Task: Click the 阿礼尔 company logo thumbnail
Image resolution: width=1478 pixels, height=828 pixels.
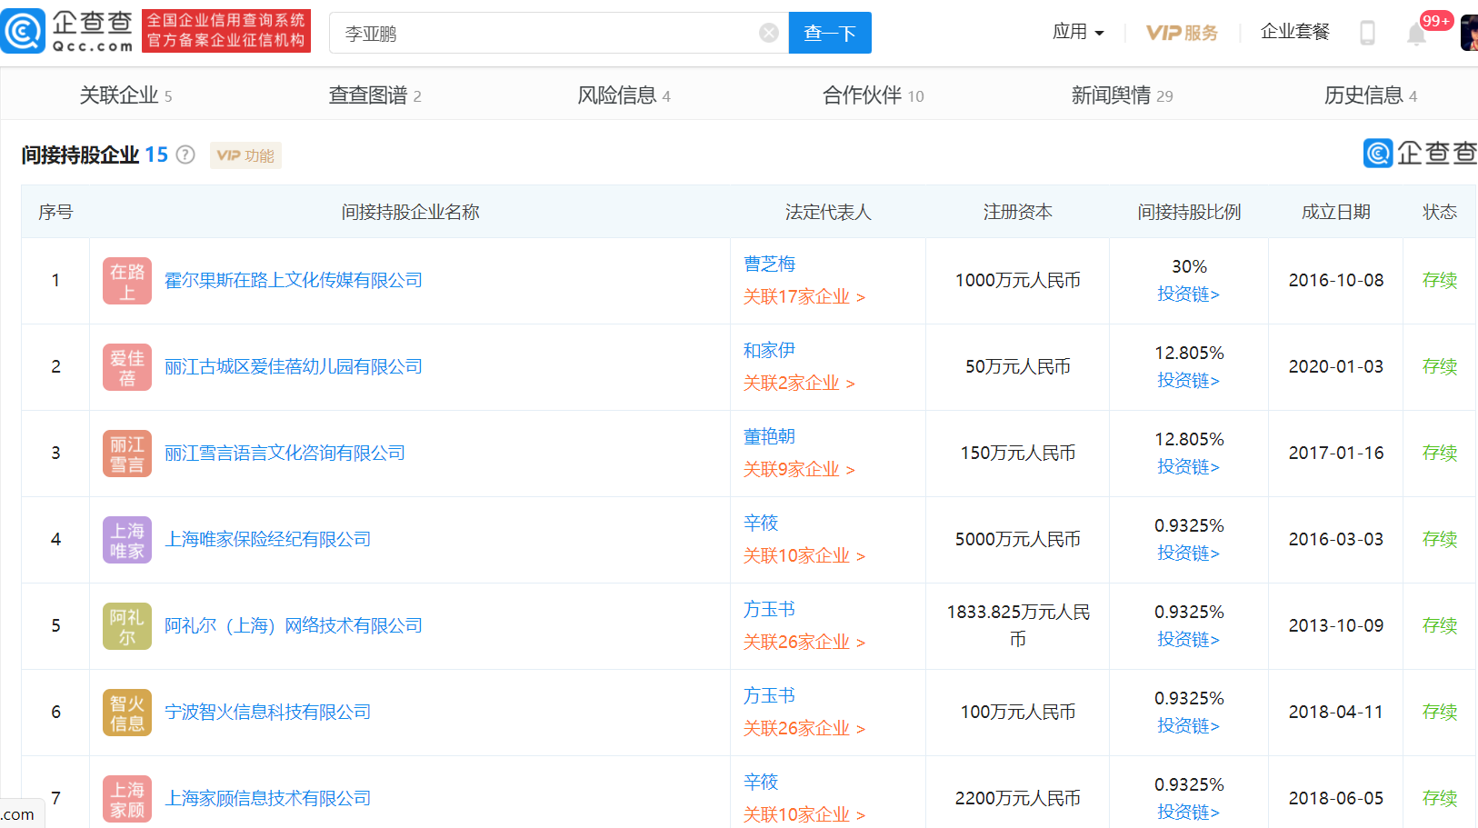Action: click(x=127, y=626)
